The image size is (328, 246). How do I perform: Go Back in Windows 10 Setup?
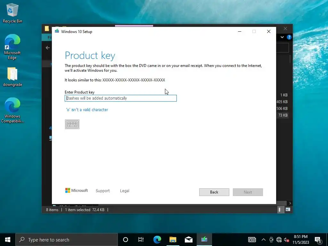pyautogui.click(x=214, y=192)
